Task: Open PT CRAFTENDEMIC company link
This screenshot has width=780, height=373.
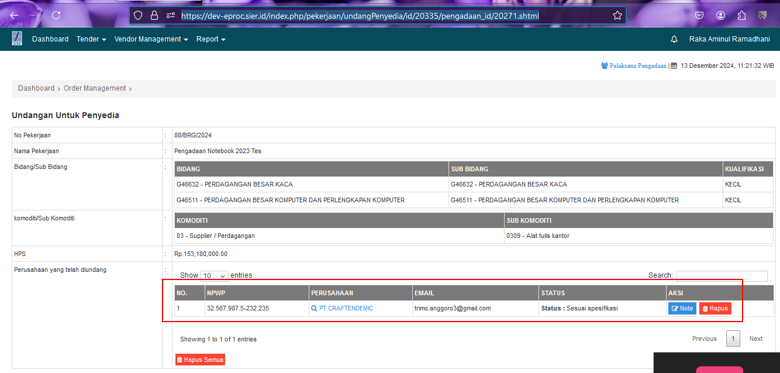Action: [x=346, y=308]
